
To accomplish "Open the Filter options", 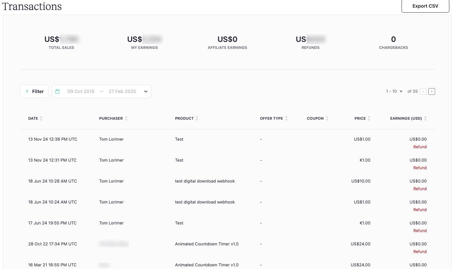I will click(x=34, y=91).
